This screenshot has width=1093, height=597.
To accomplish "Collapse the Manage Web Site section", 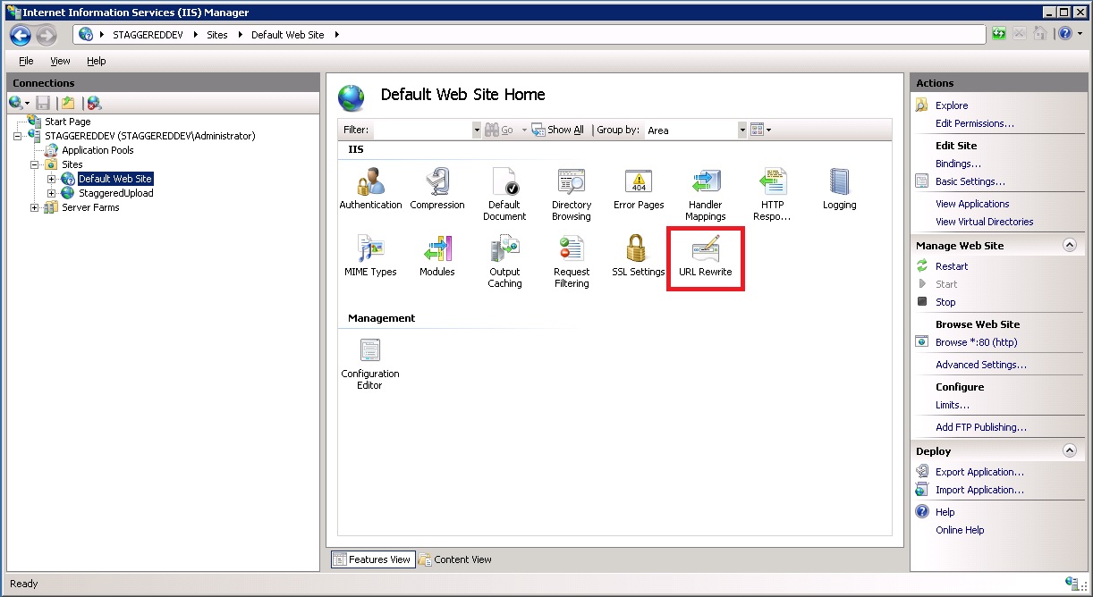I will (1069, 246).
